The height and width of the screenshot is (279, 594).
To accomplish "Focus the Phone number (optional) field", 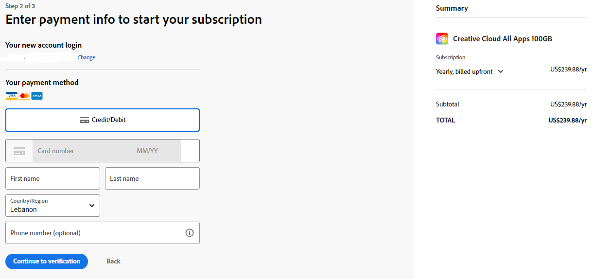I will [x=103, y=233].
